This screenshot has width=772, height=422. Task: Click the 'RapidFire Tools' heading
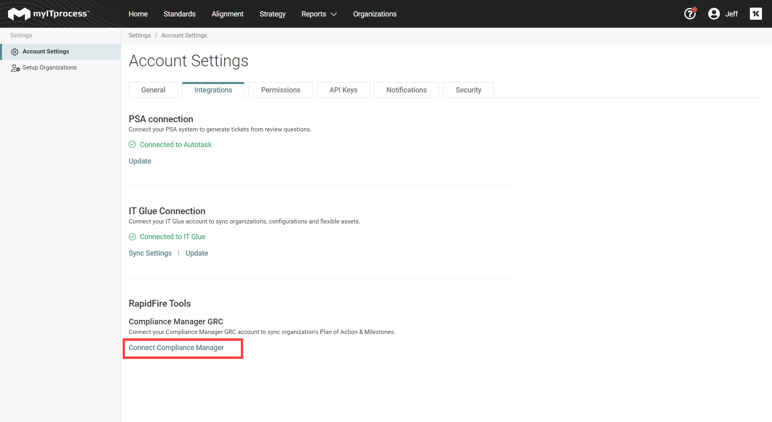click(x=160, y=303)
